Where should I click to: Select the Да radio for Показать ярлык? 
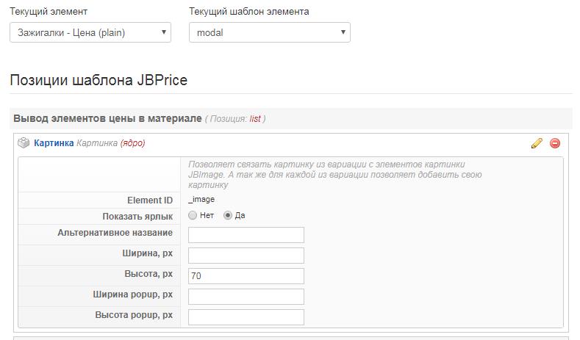228,216
